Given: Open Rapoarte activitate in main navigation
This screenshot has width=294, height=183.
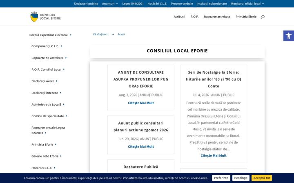Looking at the screenshot, I should coord(217,17).
